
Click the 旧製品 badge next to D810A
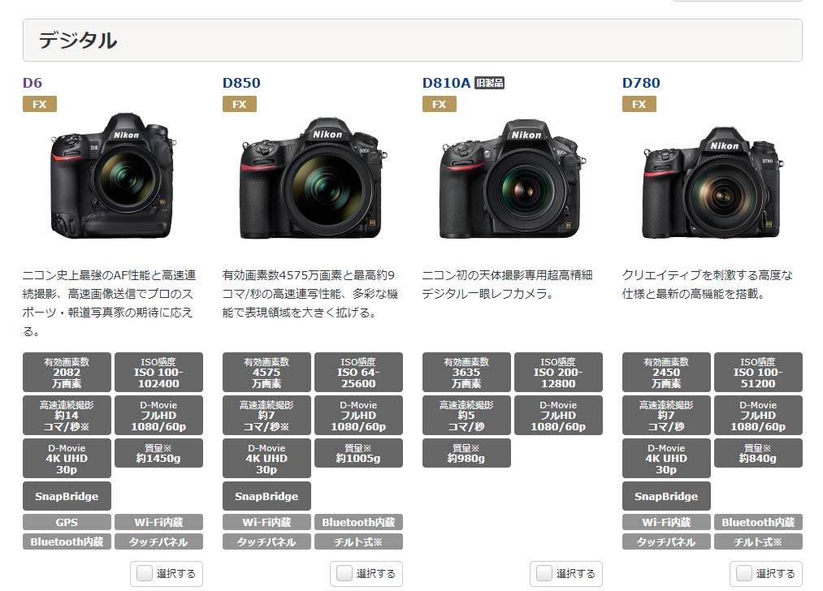489,83
